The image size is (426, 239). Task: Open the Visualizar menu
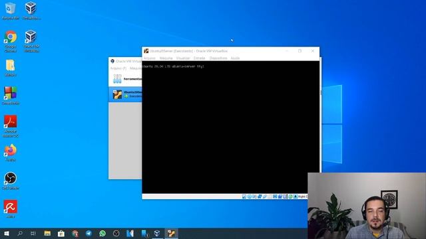pos(183,58)
